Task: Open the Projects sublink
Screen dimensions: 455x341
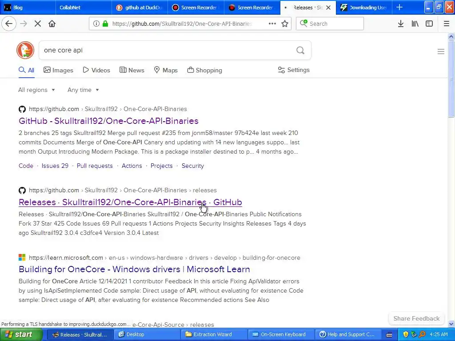Action: pyautogui.click(x=161, y=166)
